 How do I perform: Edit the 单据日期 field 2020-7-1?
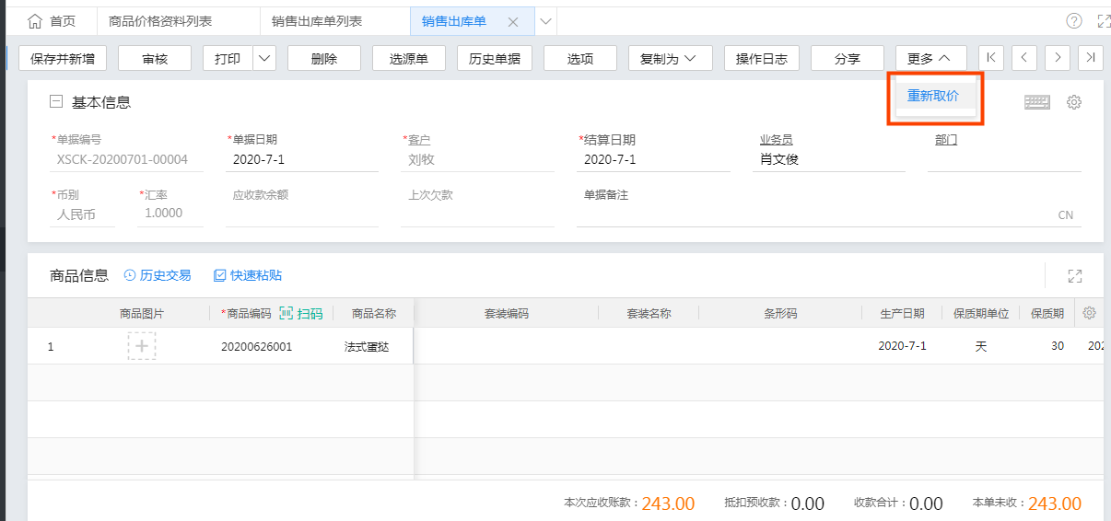coord(302,159)
